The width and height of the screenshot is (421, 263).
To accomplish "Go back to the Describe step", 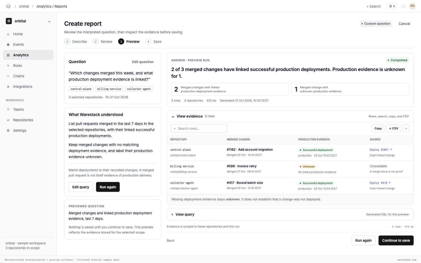I will click(76, 42).
